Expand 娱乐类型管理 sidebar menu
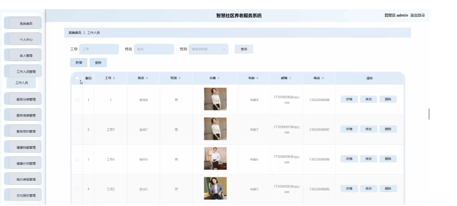This screenshot has height=206, width=457. click(23, 179)
